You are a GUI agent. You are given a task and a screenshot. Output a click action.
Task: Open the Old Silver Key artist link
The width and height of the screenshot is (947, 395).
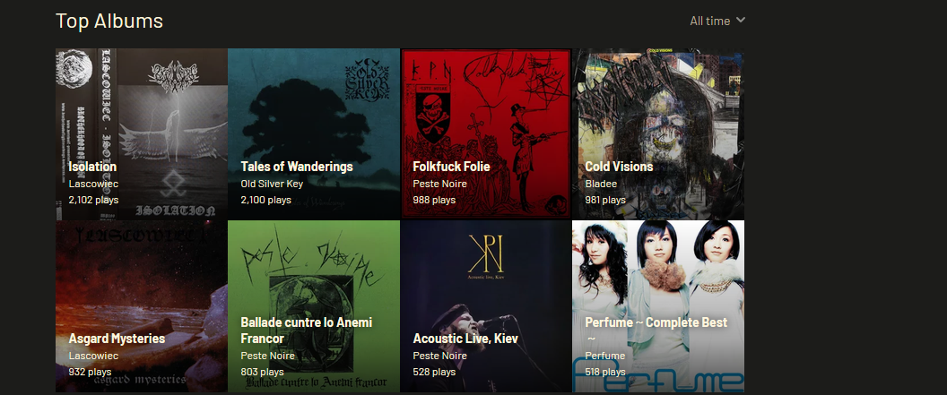(x=272, y=184)
